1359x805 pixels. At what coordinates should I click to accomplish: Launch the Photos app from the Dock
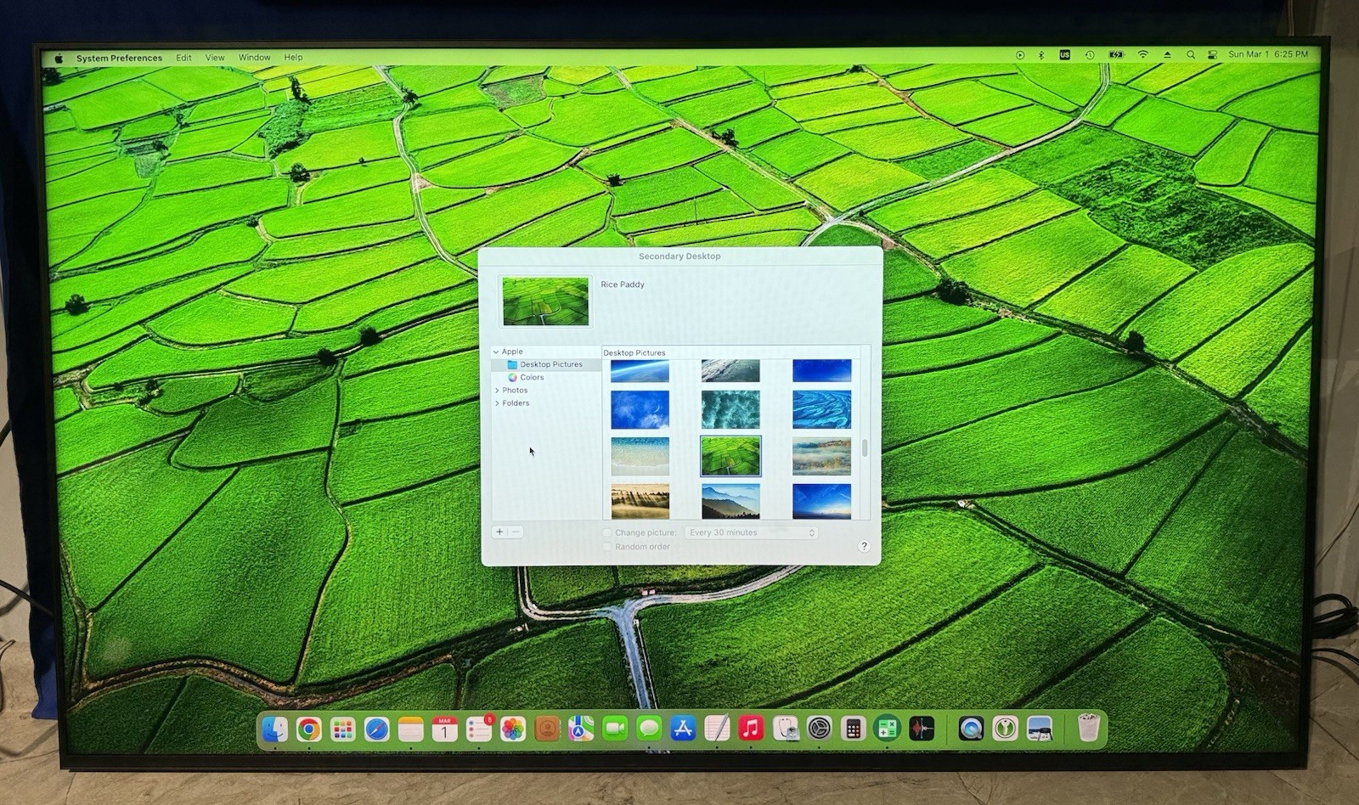pos(513,729)
